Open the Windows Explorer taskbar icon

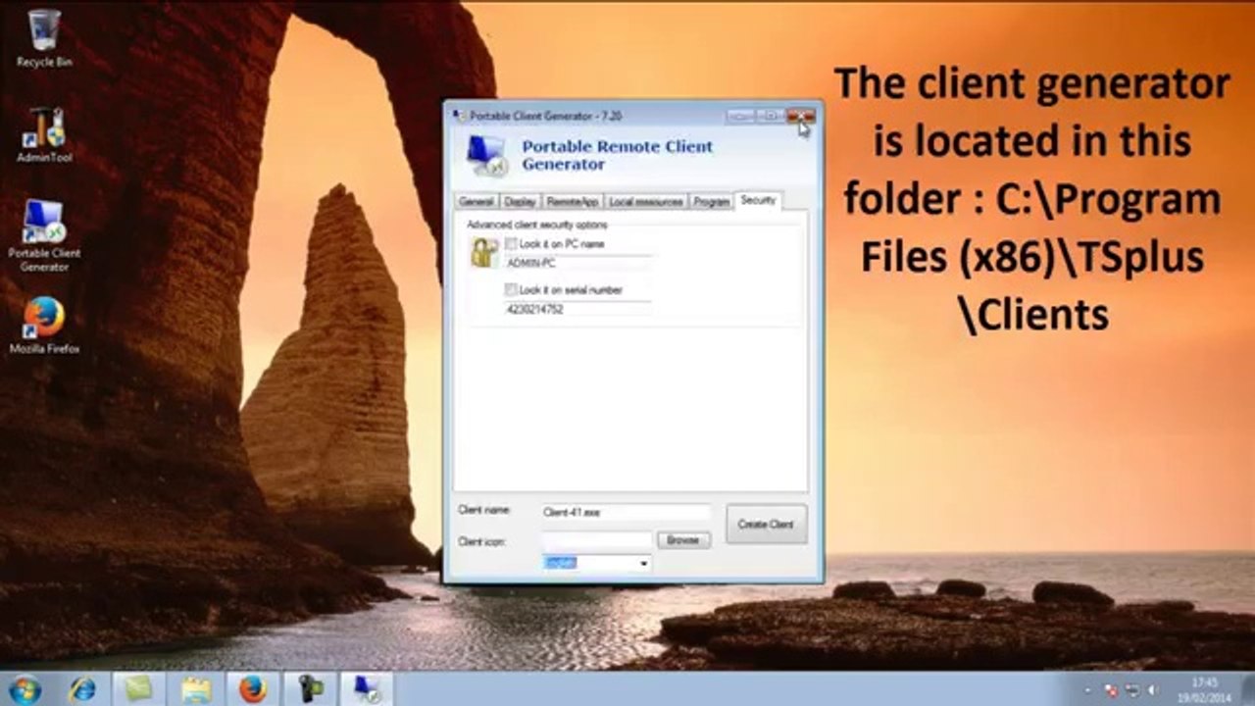196,688
